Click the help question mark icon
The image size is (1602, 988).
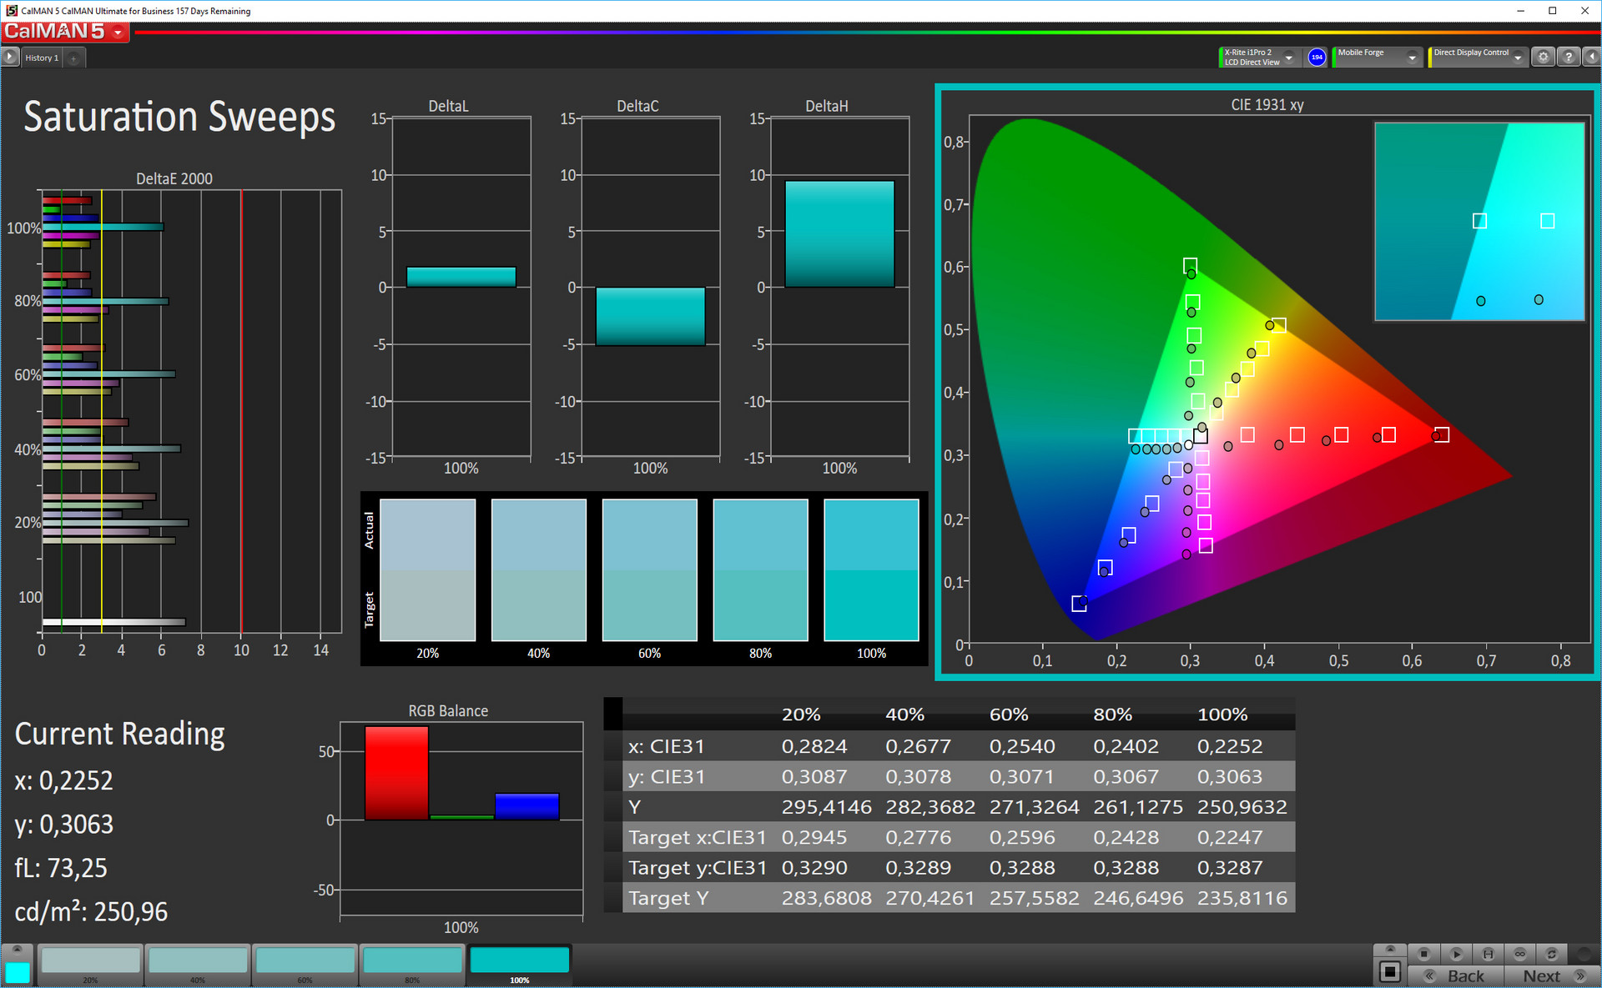pyautogui.click(x=1569, y=57)
